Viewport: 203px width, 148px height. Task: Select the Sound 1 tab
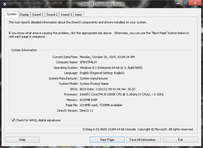[x=37, y=15]
